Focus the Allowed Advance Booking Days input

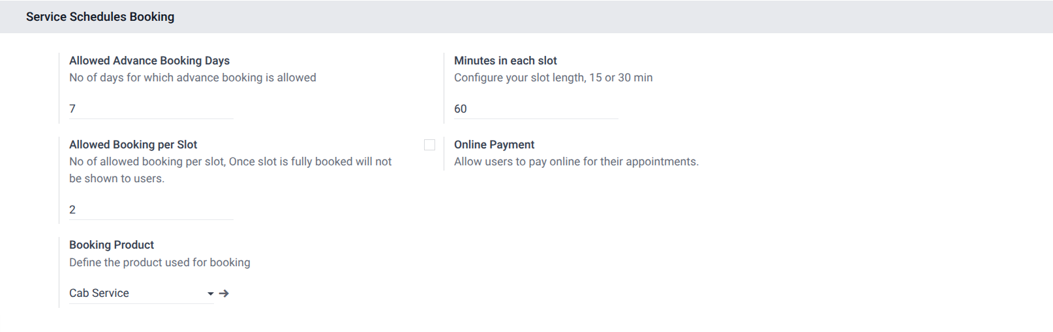[x=151, y=109]
